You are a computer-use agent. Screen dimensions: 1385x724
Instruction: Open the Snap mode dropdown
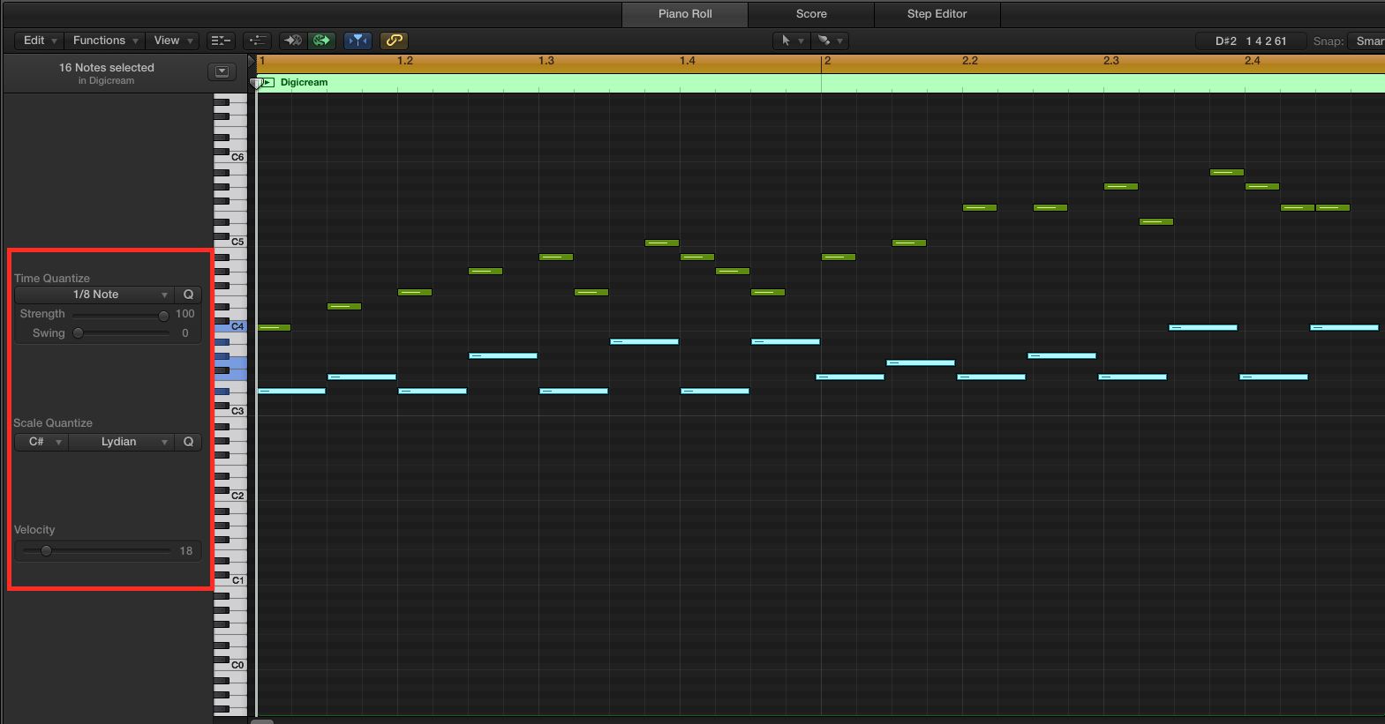click(1366, 41)
